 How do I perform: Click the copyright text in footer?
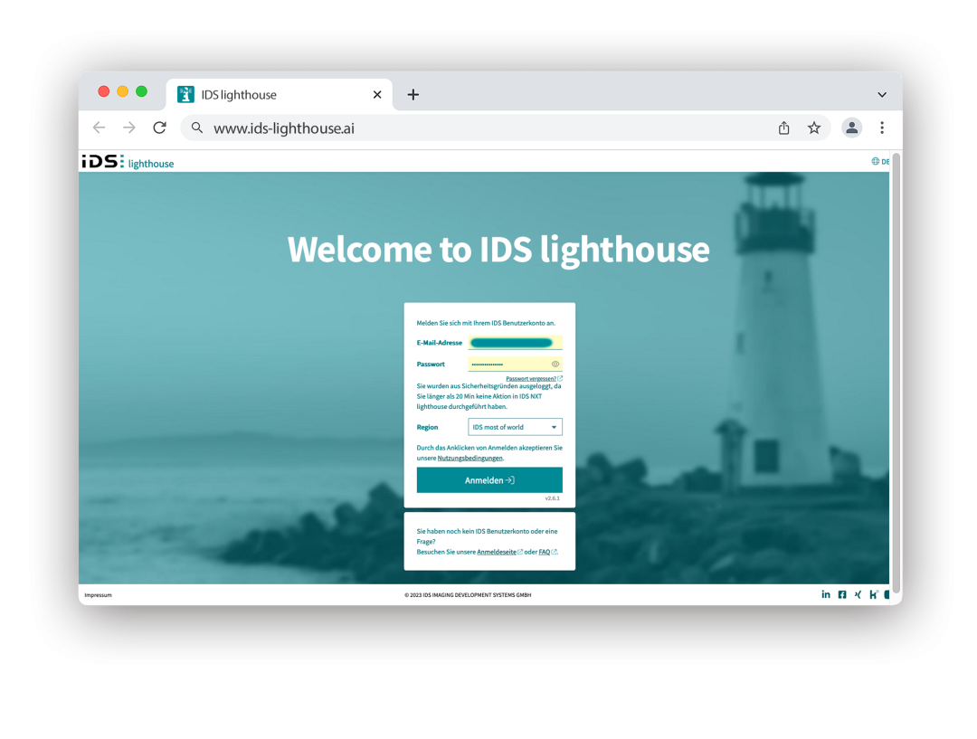pyautogui.click(x=468, y=595)
